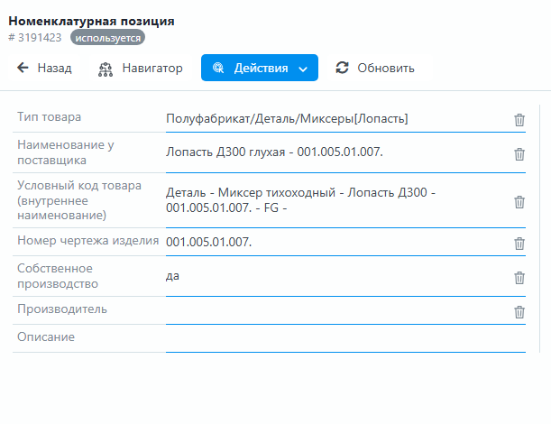551x424 pixels.
Task: Open the Навигатор hierarchy view
Action: 140,68
